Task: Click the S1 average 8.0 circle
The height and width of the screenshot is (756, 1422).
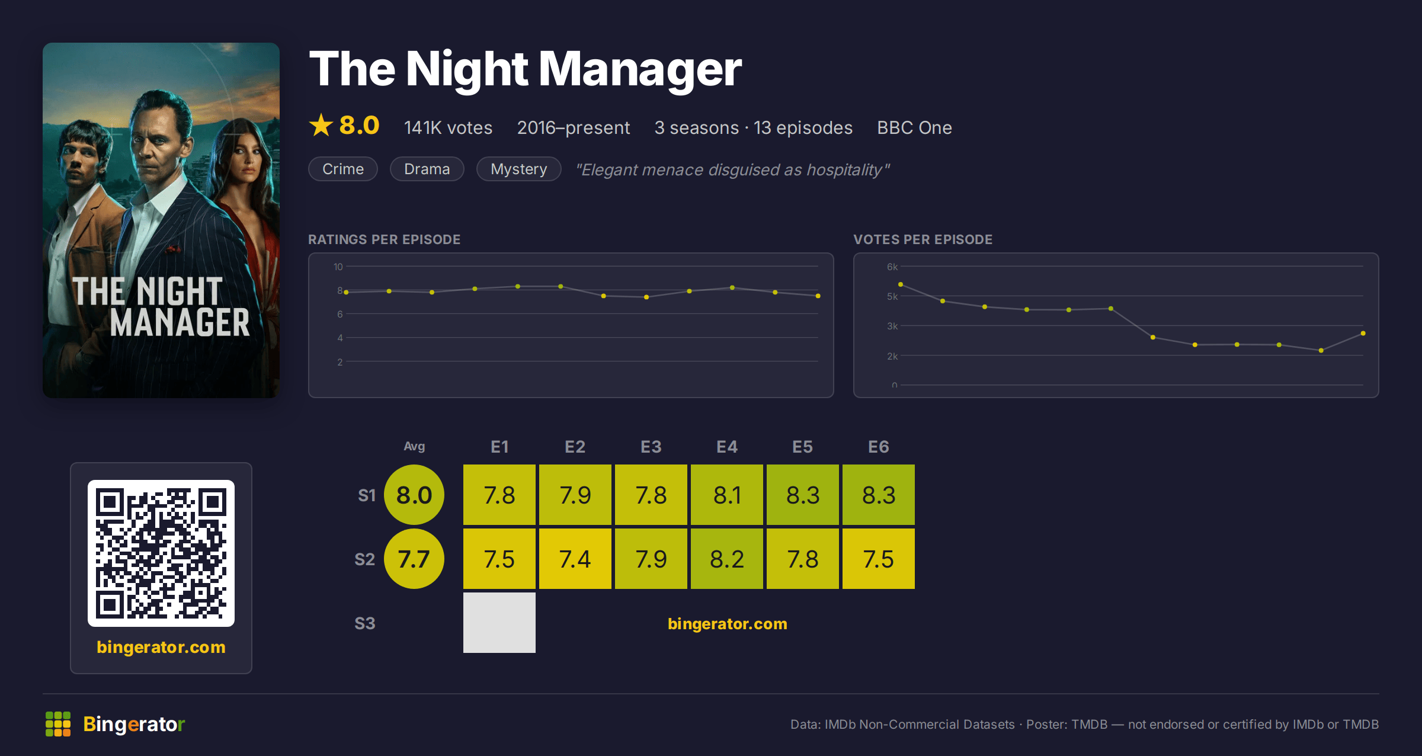Action: [x=414, y=495]
